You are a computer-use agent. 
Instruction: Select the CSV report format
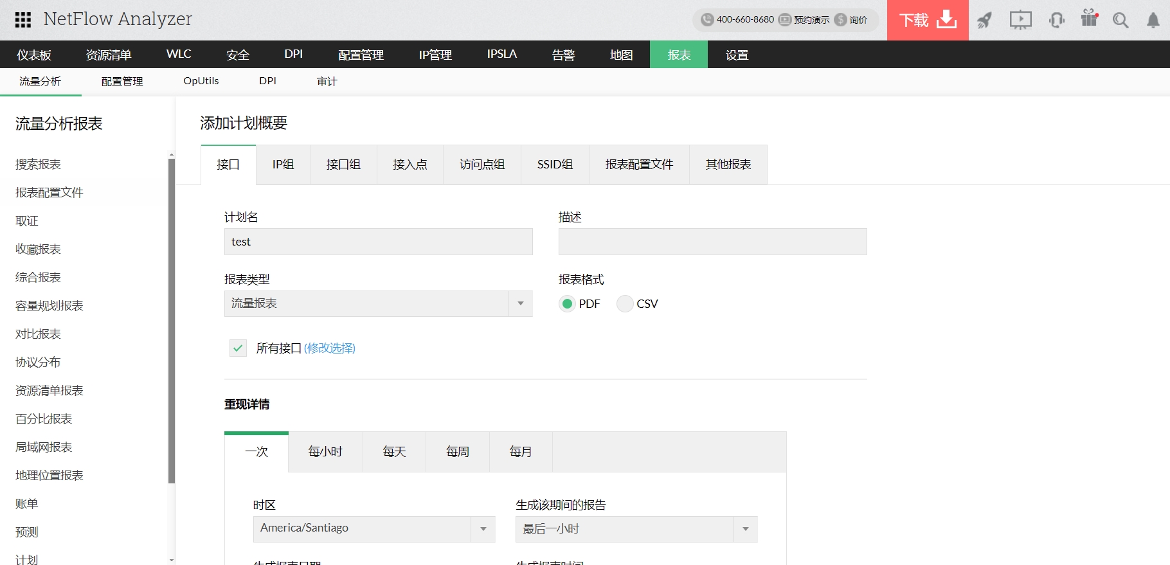pos(625,304)
